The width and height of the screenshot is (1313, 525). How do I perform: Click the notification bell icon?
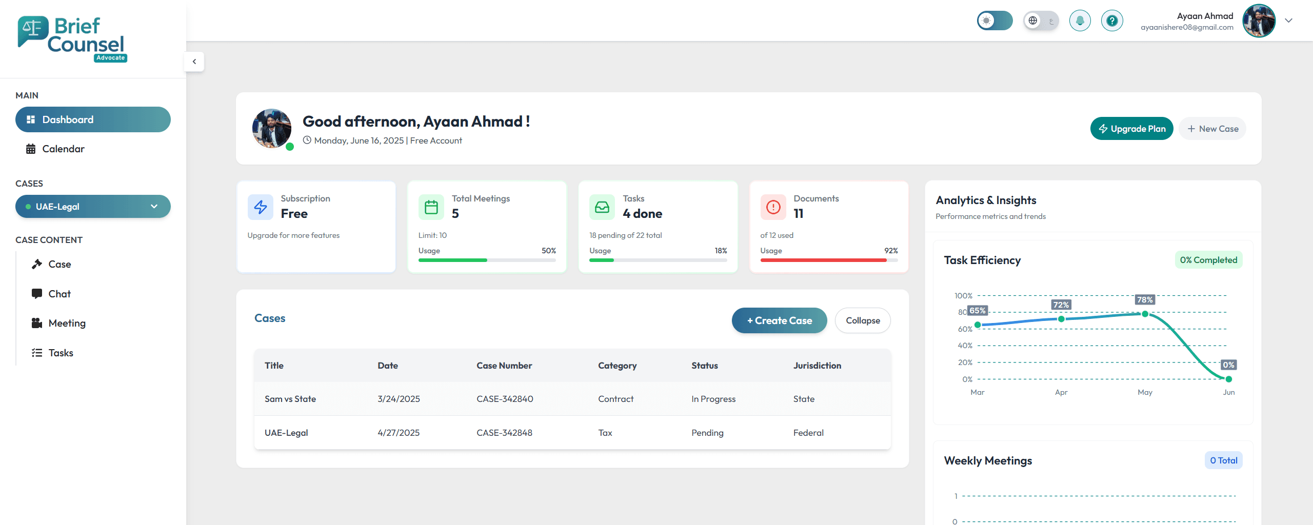click(1080, 21)
